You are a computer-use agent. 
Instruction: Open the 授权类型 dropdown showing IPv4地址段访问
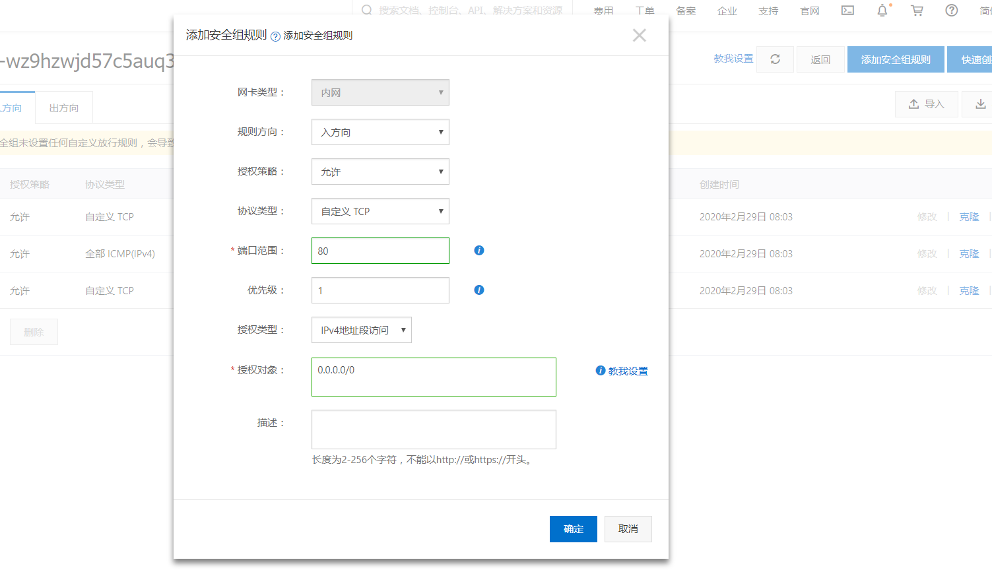click(362, 330)
